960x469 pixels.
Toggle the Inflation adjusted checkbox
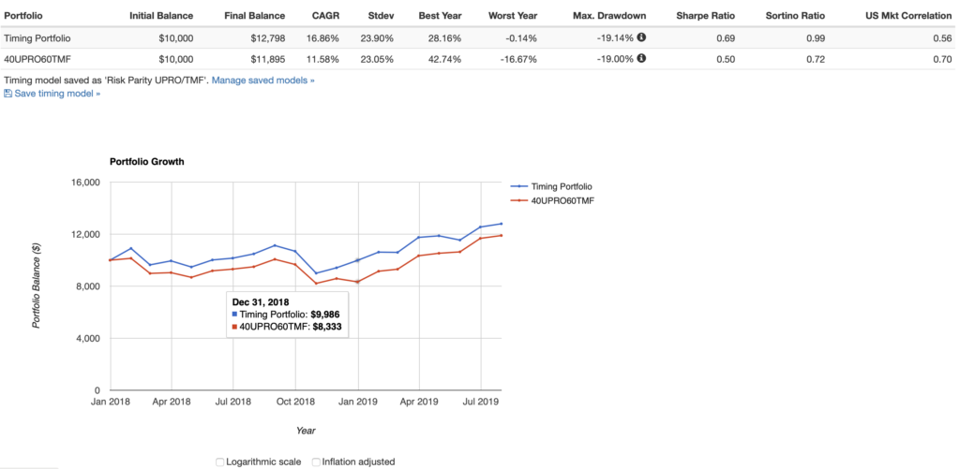pyautogui.click(x=316, y=462)
